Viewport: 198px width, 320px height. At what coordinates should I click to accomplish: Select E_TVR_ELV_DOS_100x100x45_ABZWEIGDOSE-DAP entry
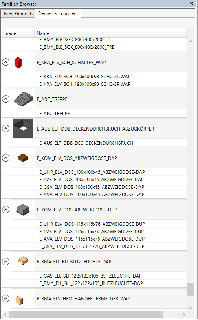coord(92,179)
